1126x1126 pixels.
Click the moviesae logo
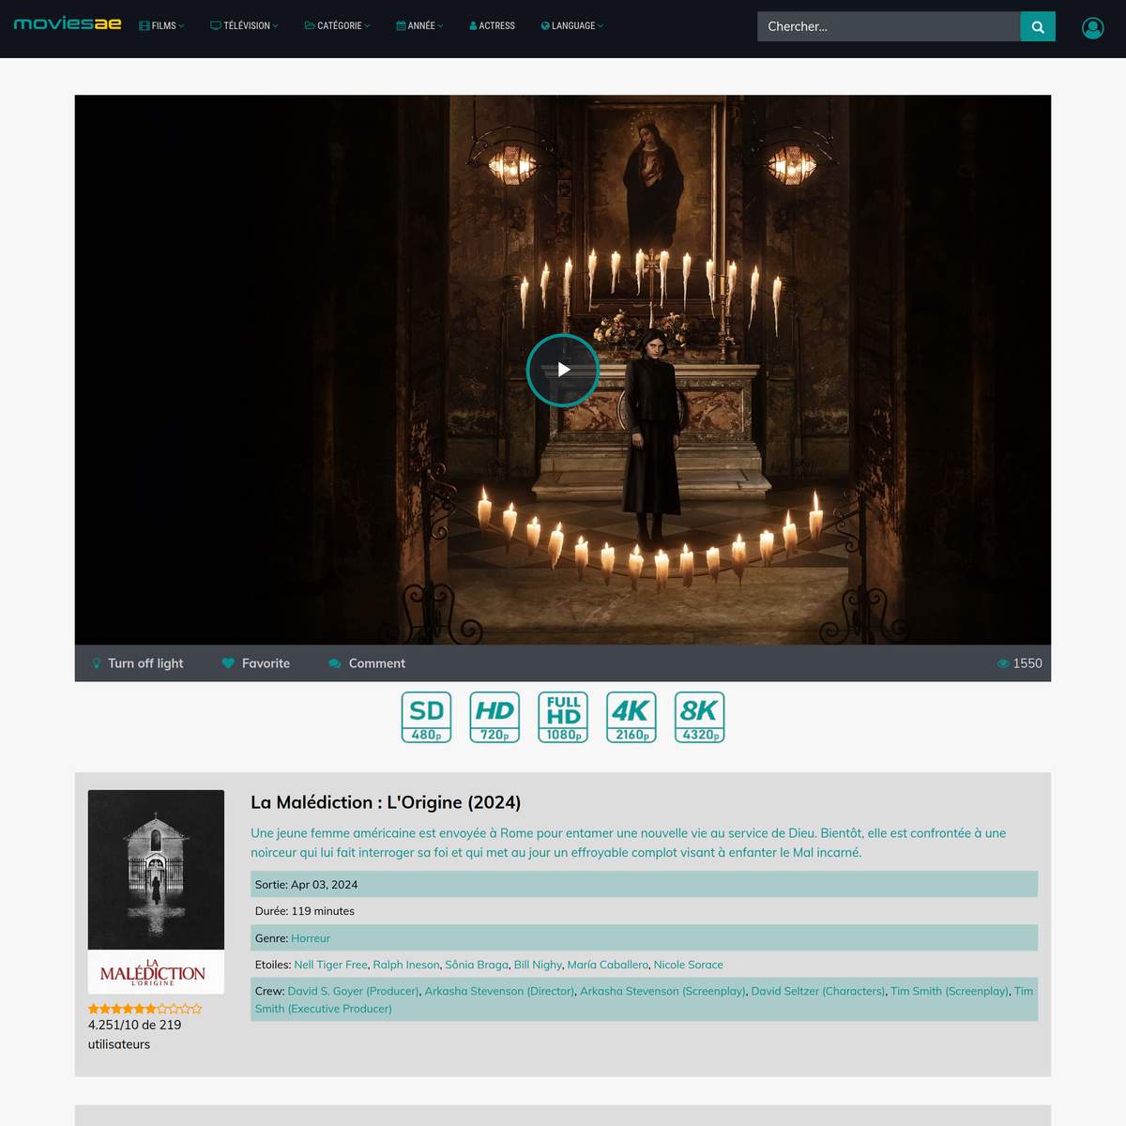point(68,23)
